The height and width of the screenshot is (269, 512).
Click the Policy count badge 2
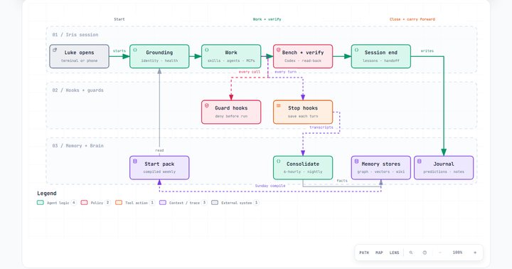pos(107,203)
